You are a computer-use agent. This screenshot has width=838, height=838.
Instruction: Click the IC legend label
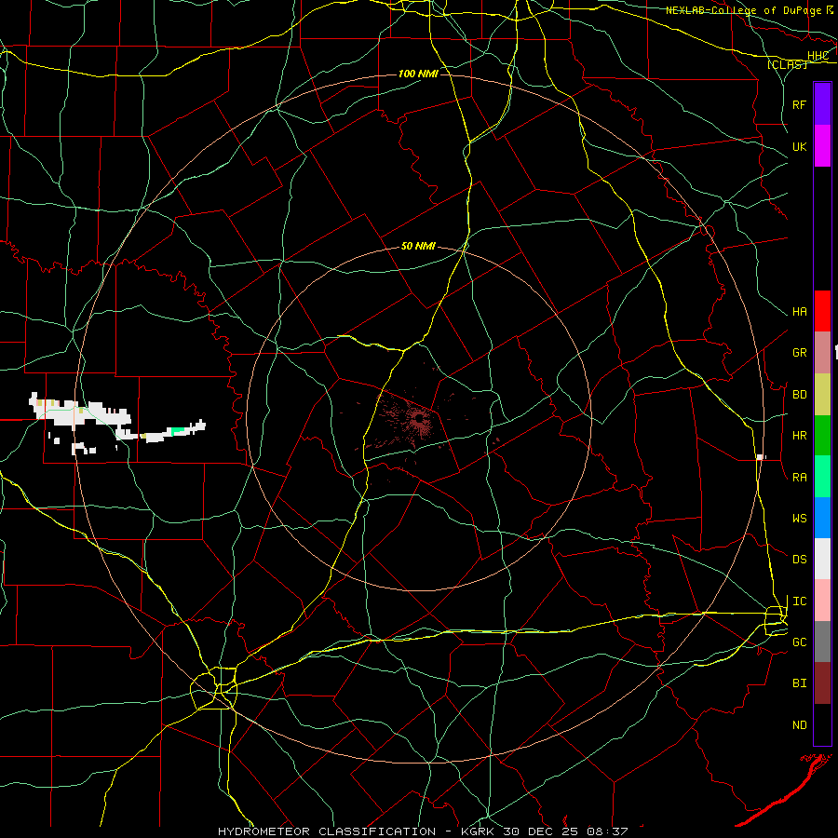[799, 601]
